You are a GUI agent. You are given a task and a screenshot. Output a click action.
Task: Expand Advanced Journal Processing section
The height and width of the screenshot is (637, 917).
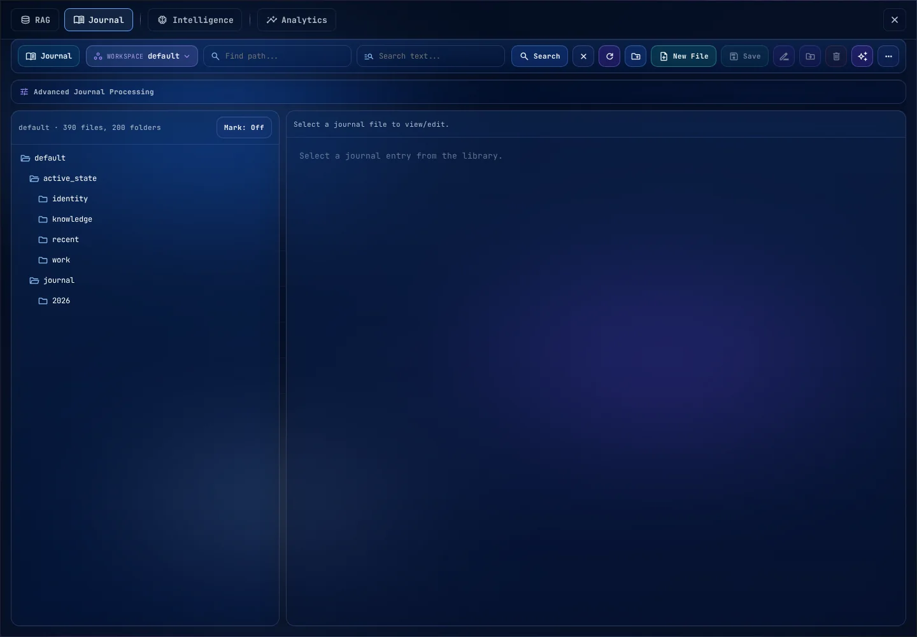click(x=458, y=92)
